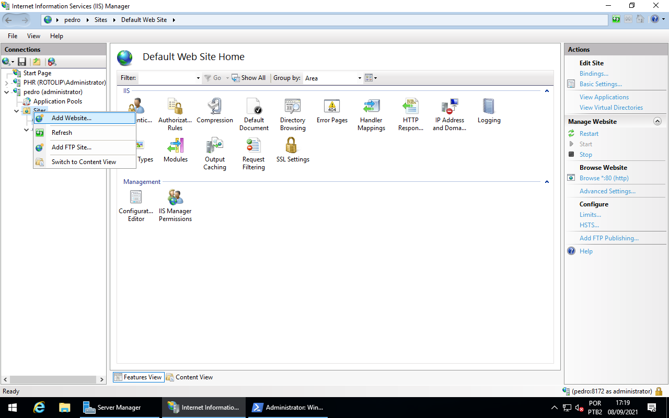
Task: Collapse the Manage Website section
Action: [658, 121]
